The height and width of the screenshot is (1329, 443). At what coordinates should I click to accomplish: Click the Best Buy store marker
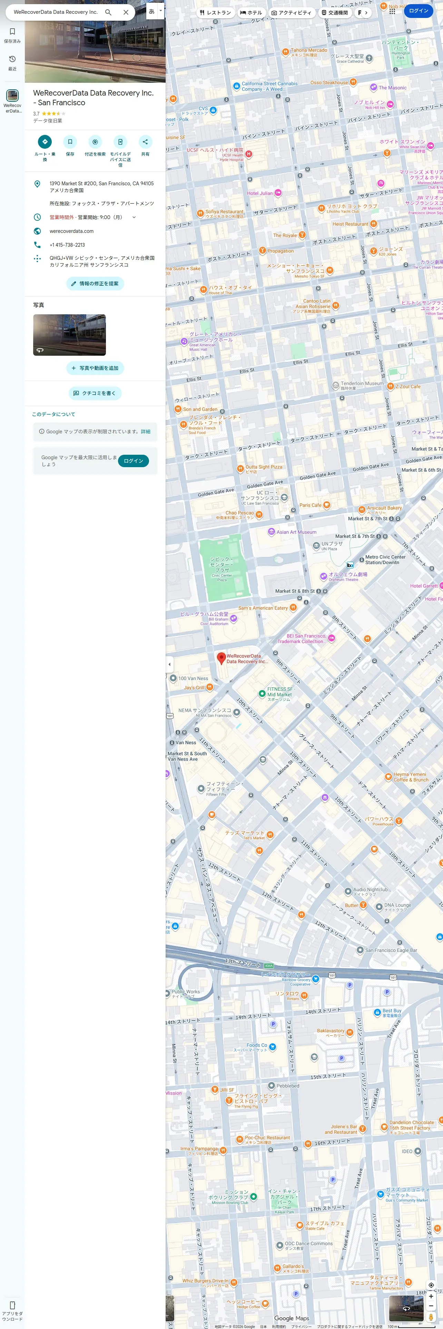377,1012
